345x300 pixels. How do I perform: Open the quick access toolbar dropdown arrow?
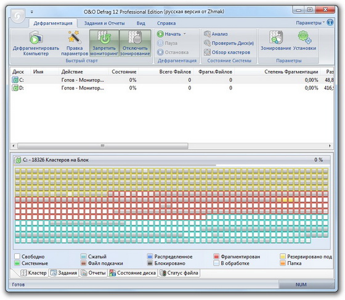pos(32,12)
